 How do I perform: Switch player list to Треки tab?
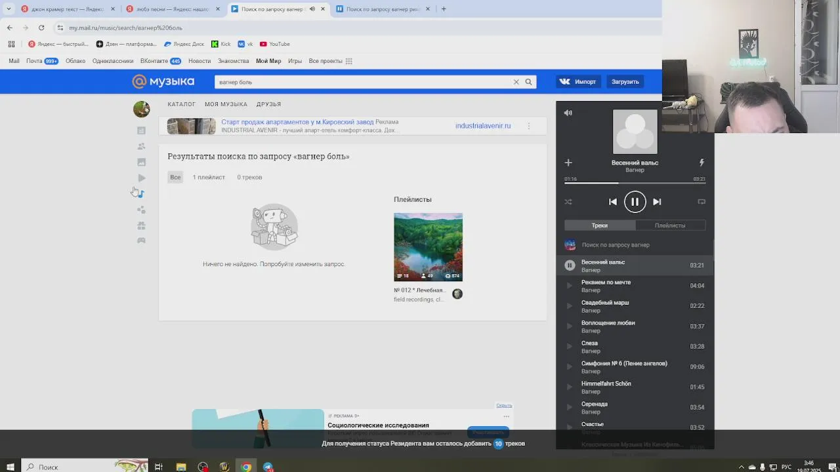[600, 226]
